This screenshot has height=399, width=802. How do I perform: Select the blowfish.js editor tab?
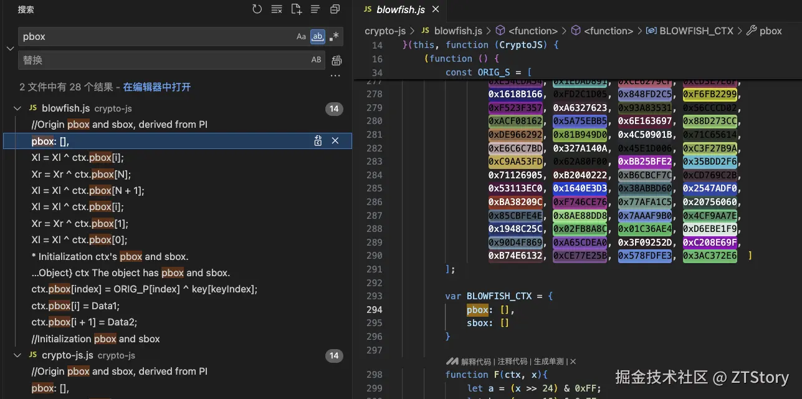coord(400,9)
